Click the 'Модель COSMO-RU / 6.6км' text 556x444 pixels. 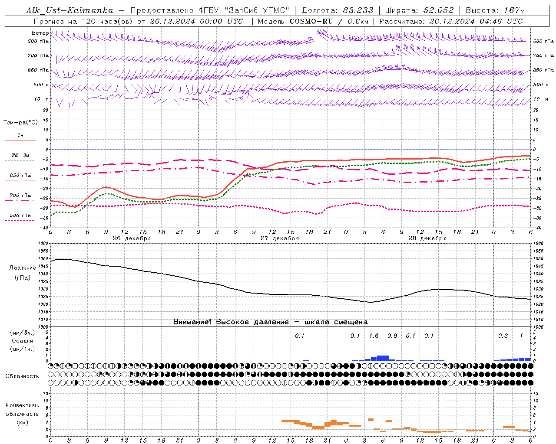pos(313,21)
